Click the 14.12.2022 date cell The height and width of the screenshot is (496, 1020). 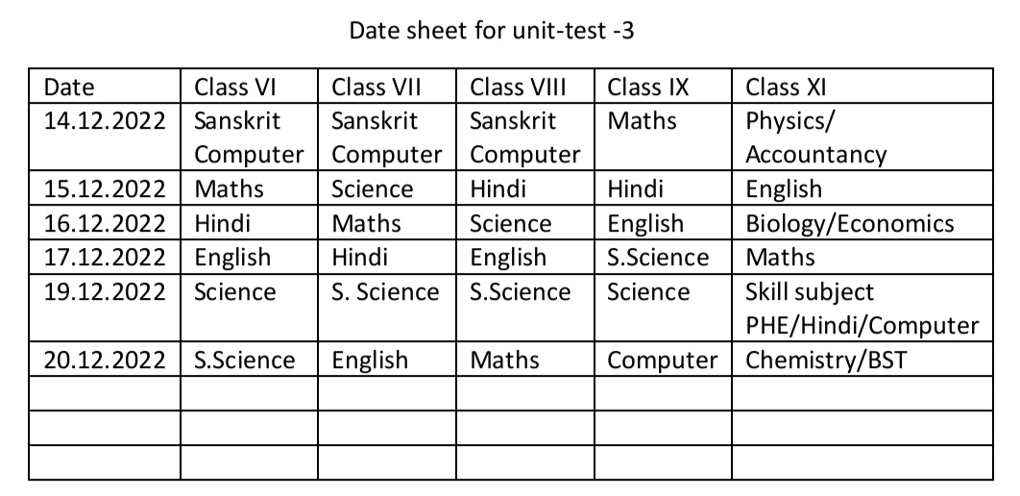pos(105,137)
